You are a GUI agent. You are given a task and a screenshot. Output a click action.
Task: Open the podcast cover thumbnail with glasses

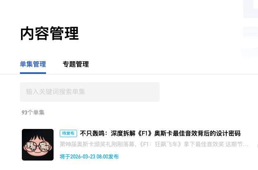38,145
